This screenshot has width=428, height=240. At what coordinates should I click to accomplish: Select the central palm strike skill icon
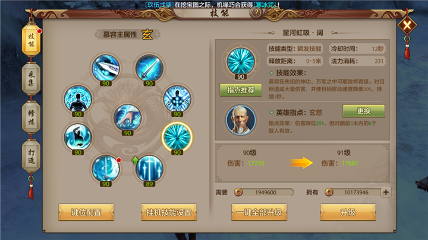click(x=127, y=117)
